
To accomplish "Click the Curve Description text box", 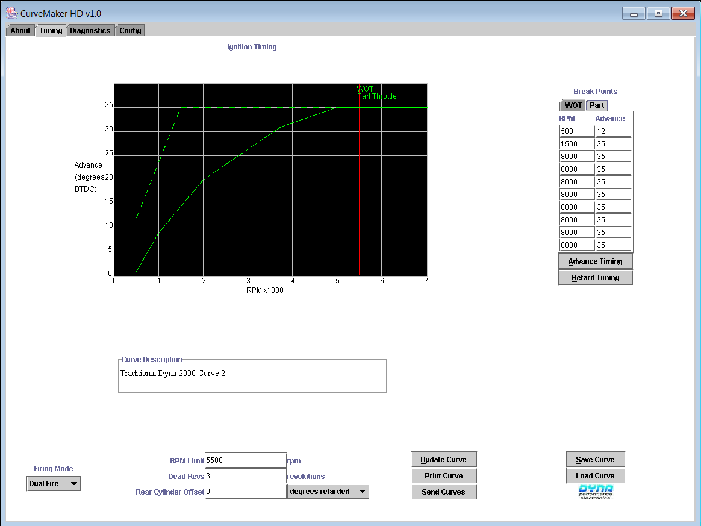I will pyautogui.click(x=252, y=377).
